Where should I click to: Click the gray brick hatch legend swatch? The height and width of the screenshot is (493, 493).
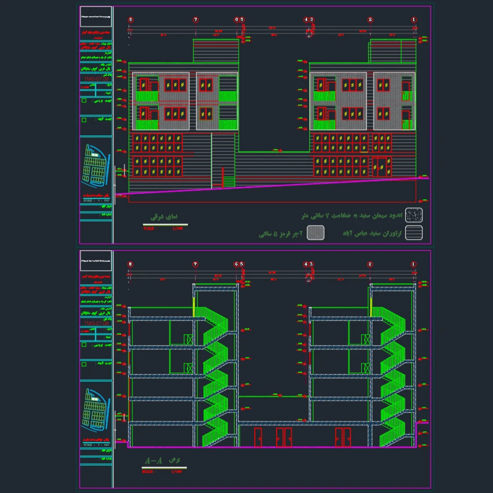point(315,233)
